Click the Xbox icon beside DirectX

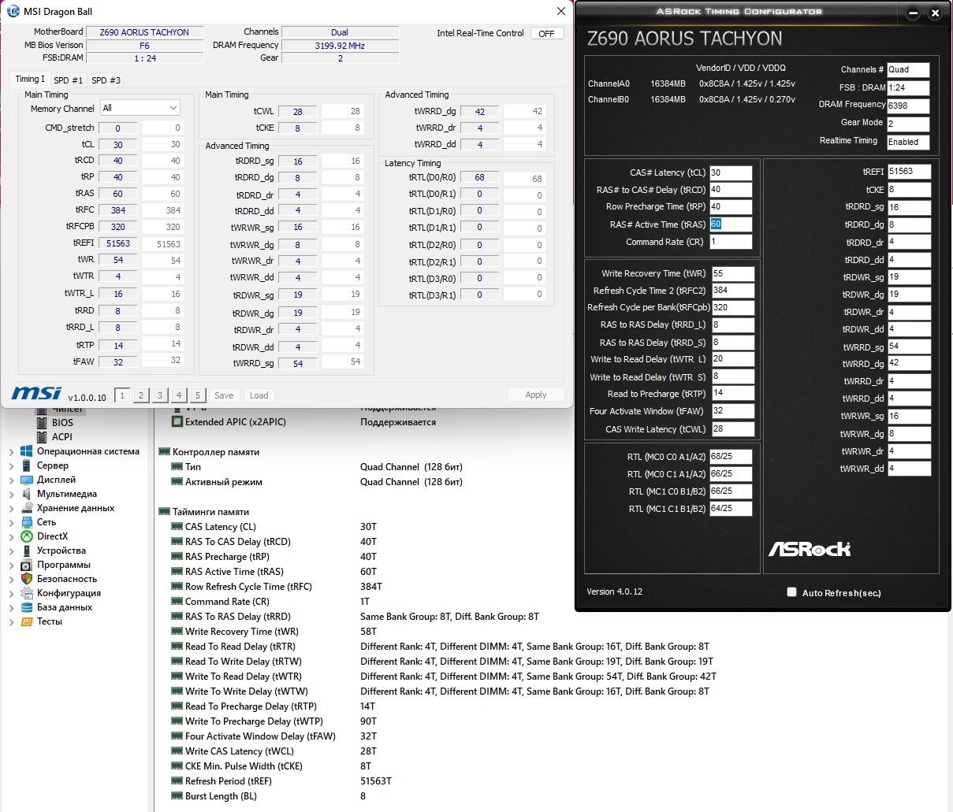(x=27, y=536)
